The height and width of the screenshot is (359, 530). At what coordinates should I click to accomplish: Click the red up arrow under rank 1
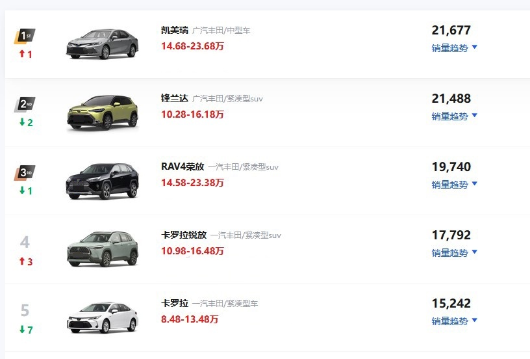point(22,53)
